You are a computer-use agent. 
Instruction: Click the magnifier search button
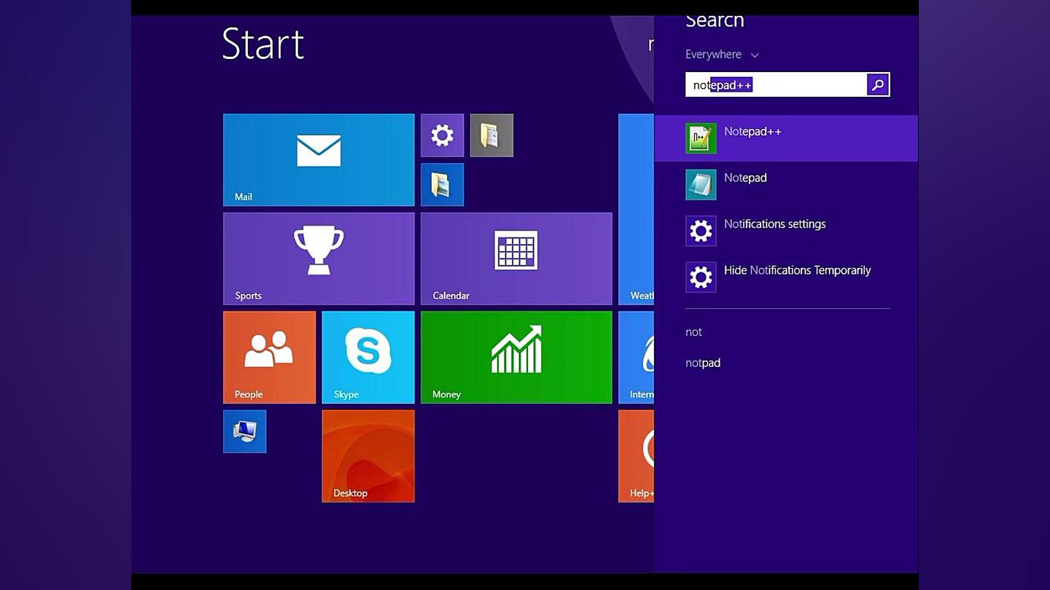(878, 84)
